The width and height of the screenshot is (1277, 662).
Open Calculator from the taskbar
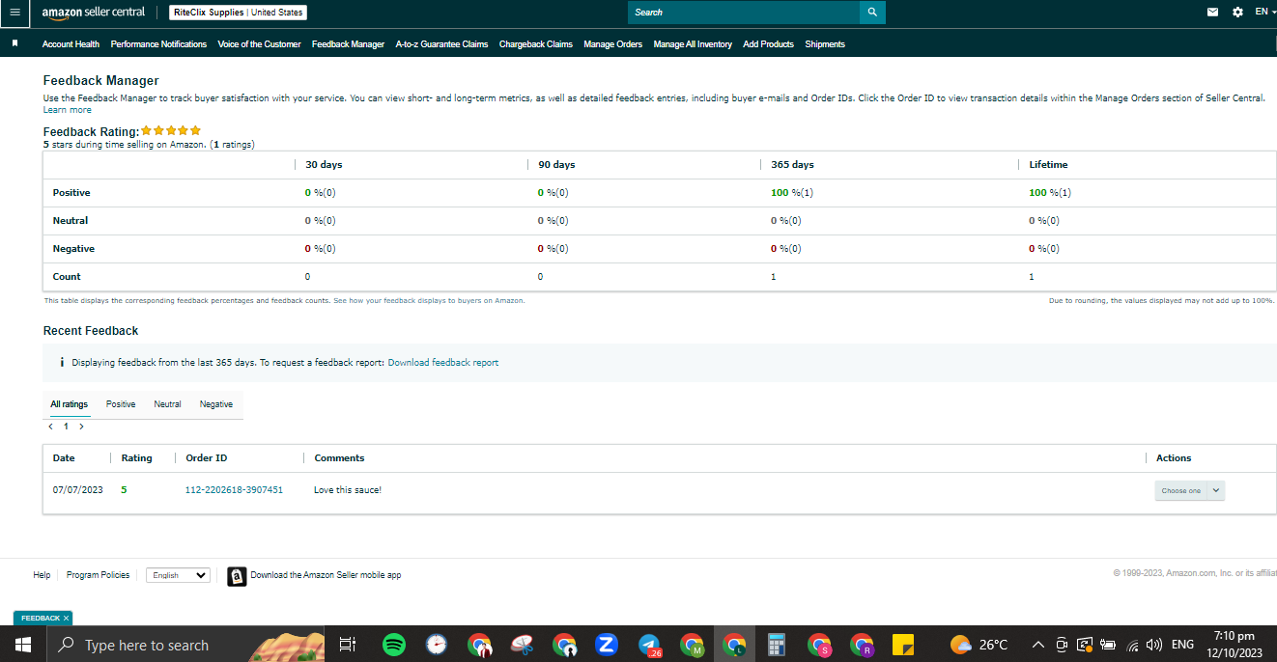coord(775,645)
